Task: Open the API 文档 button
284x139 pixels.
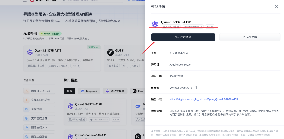Action: (x=250, y=37)
